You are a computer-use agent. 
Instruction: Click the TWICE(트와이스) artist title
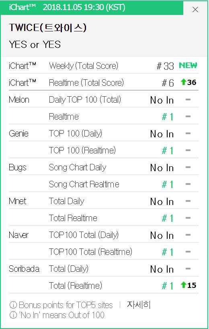click(x=48, y=28)
